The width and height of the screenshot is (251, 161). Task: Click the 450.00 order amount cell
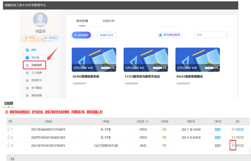[143, 145]
